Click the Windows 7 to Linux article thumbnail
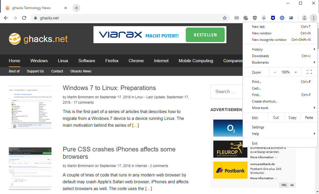 tap(30, 107)
